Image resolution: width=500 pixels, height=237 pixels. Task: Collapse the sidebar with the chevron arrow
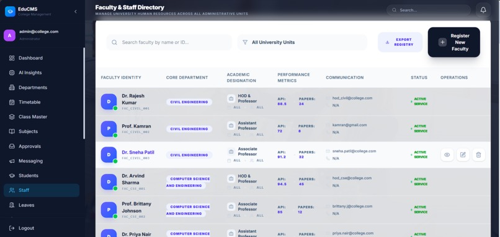[x=76, y=12]
